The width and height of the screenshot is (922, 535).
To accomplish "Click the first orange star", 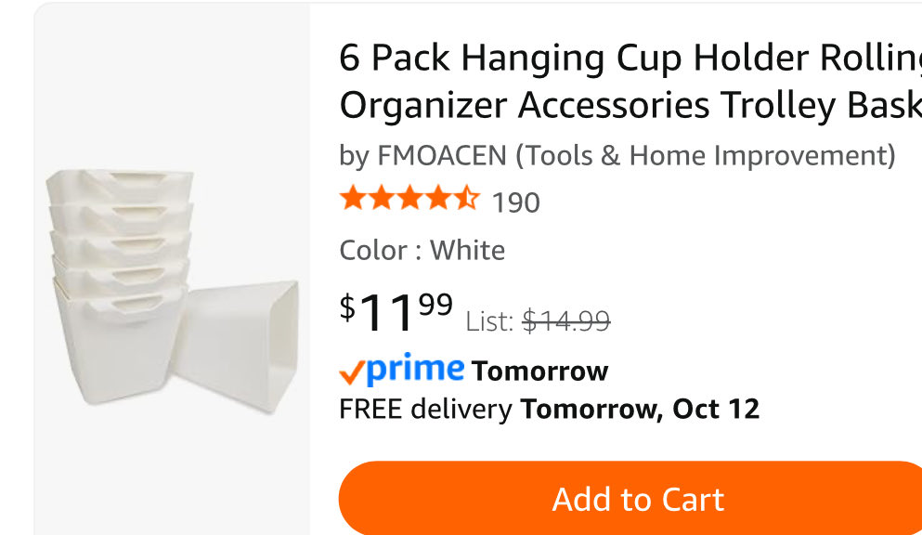I will (353, 198).
